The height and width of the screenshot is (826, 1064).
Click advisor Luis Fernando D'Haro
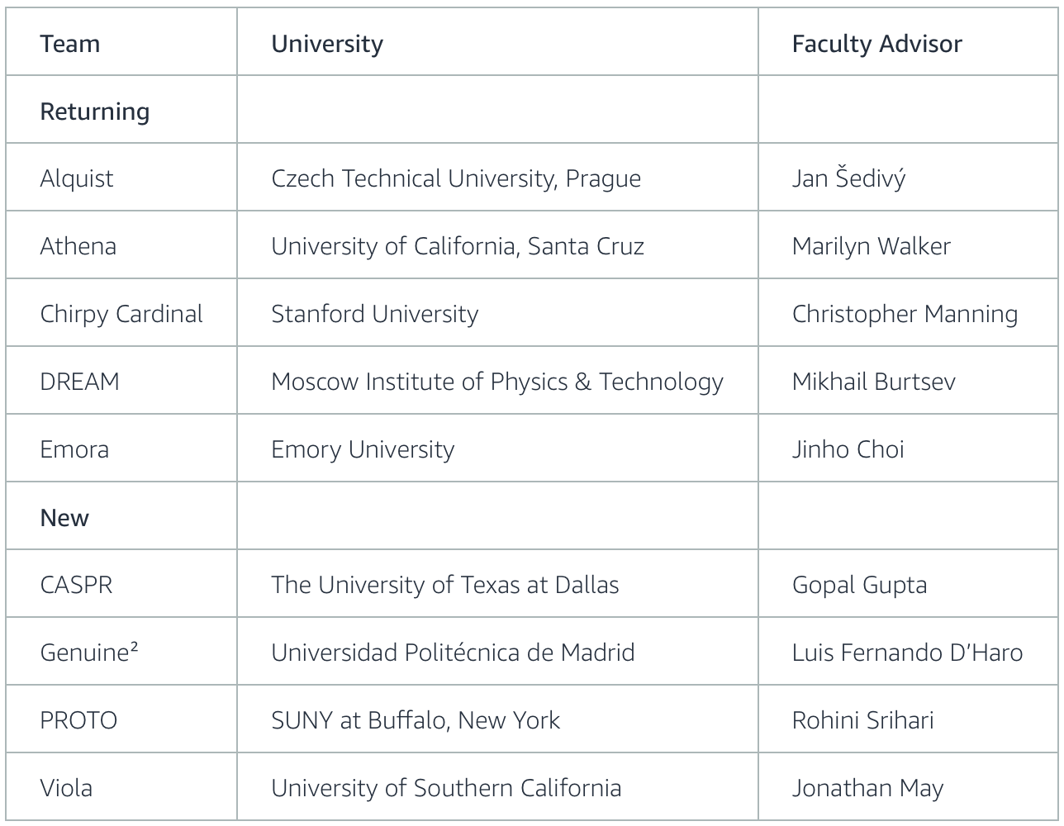[907, 653]
